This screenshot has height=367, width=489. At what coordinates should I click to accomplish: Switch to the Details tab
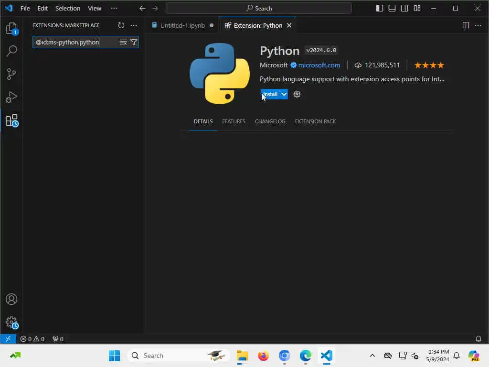(203, 121)
